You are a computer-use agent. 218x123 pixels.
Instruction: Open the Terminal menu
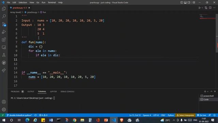[52, 2]
